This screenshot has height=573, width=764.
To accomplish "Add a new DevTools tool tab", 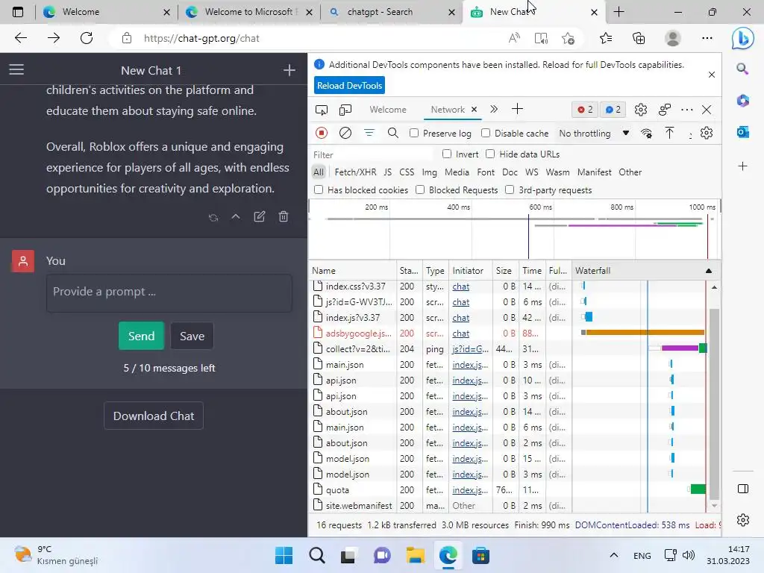I will (x=518, y=109).
